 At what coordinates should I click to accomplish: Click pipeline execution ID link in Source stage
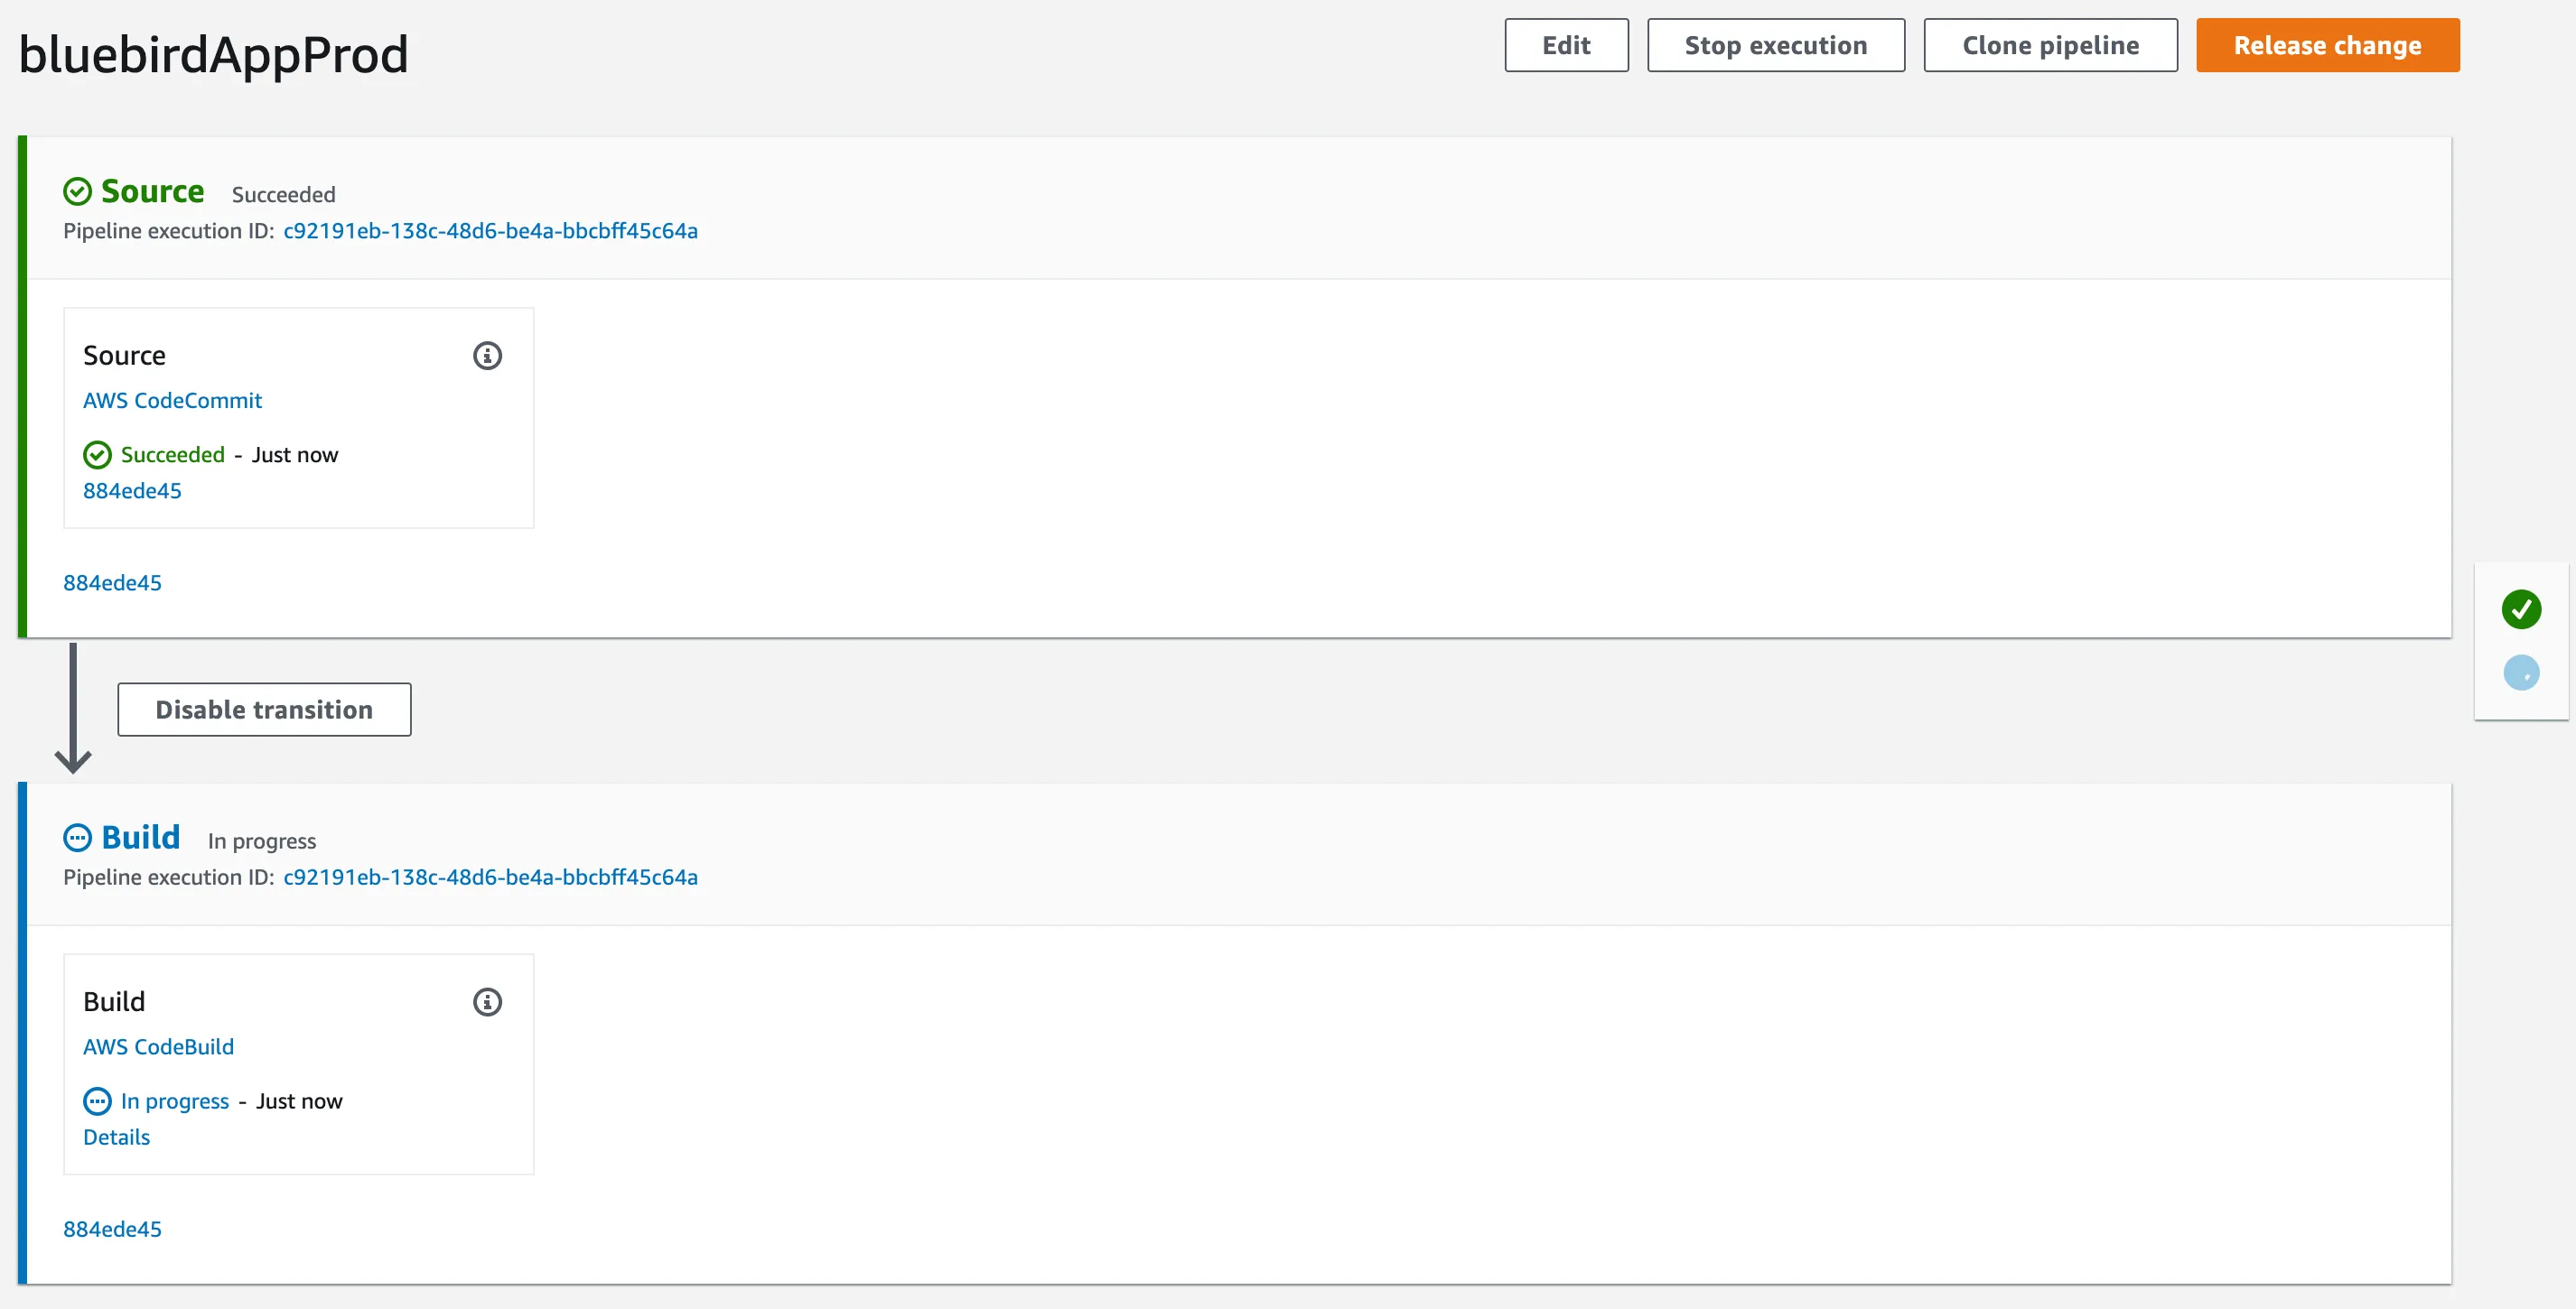point(490,230)
